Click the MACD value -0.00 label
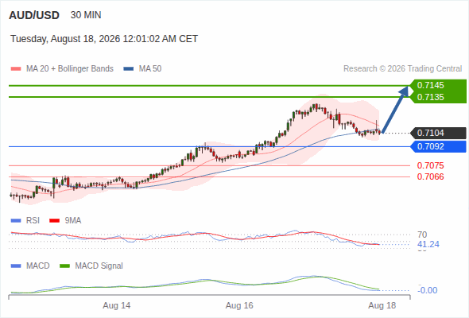This screenshot has width=469, height=318. pyautogui.click(x=428, y=290)
